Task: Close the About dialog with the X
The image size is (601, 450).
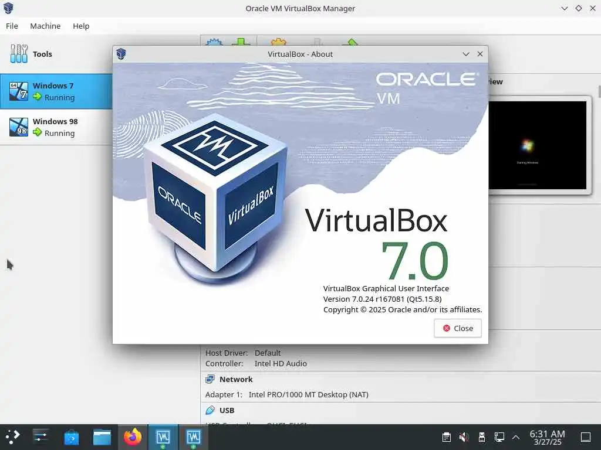Action: click(x=480, y=54)
